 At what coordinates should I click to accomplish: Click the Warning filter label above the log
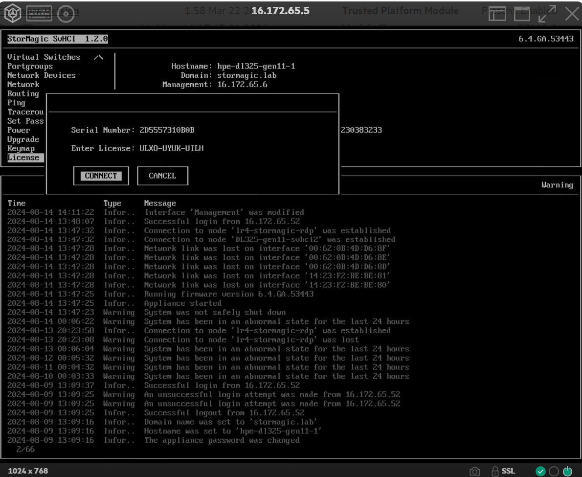click(x=557, y=185)
